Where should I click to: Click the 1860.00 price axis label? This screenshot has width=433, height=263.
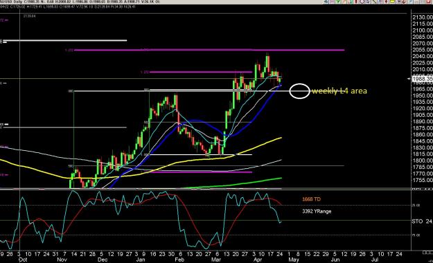[422, 134]
